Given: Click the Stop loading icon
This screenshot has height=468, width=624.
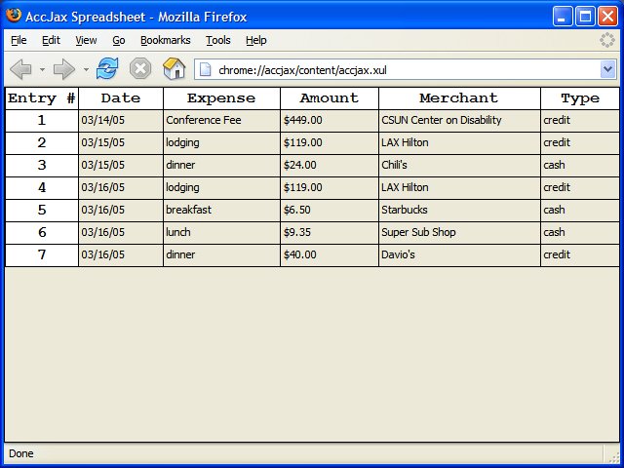Looking at the screenshot, I should click(x=140, y=69).
